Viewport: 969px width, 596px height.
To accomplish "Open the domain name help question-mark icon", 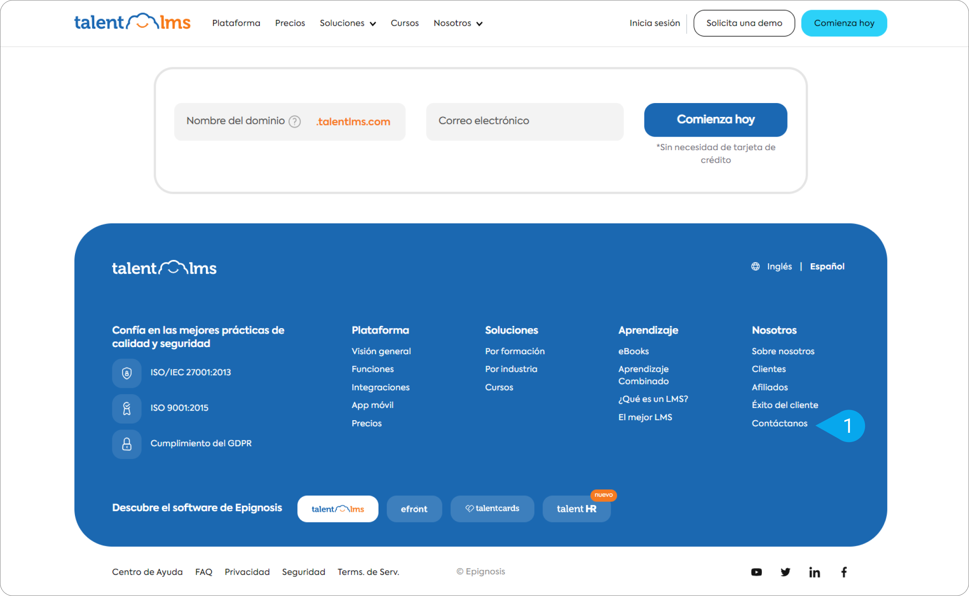I will tap(295, 122).
